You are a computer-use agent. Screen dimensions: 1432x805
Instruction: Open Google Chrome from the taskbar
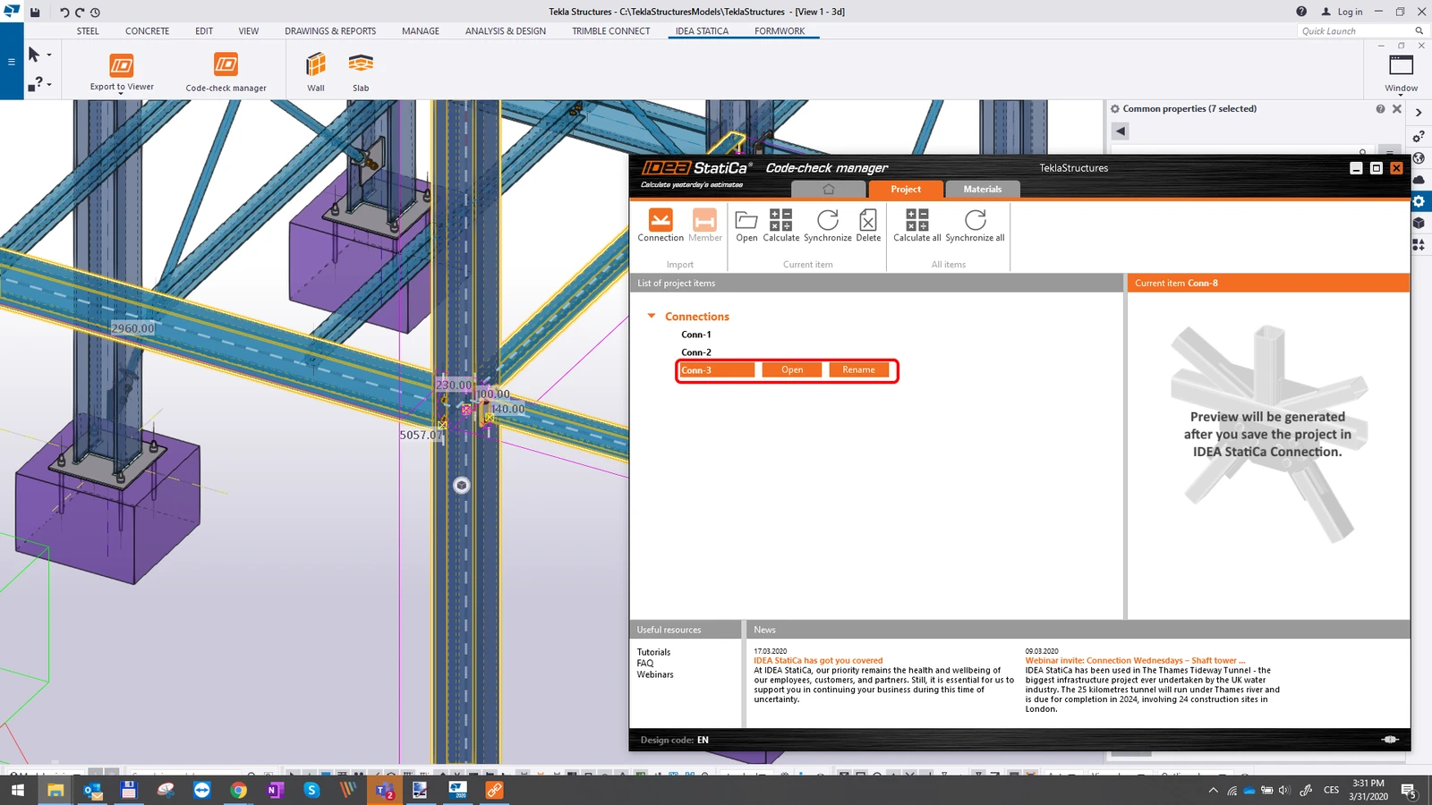click(238, 790)
